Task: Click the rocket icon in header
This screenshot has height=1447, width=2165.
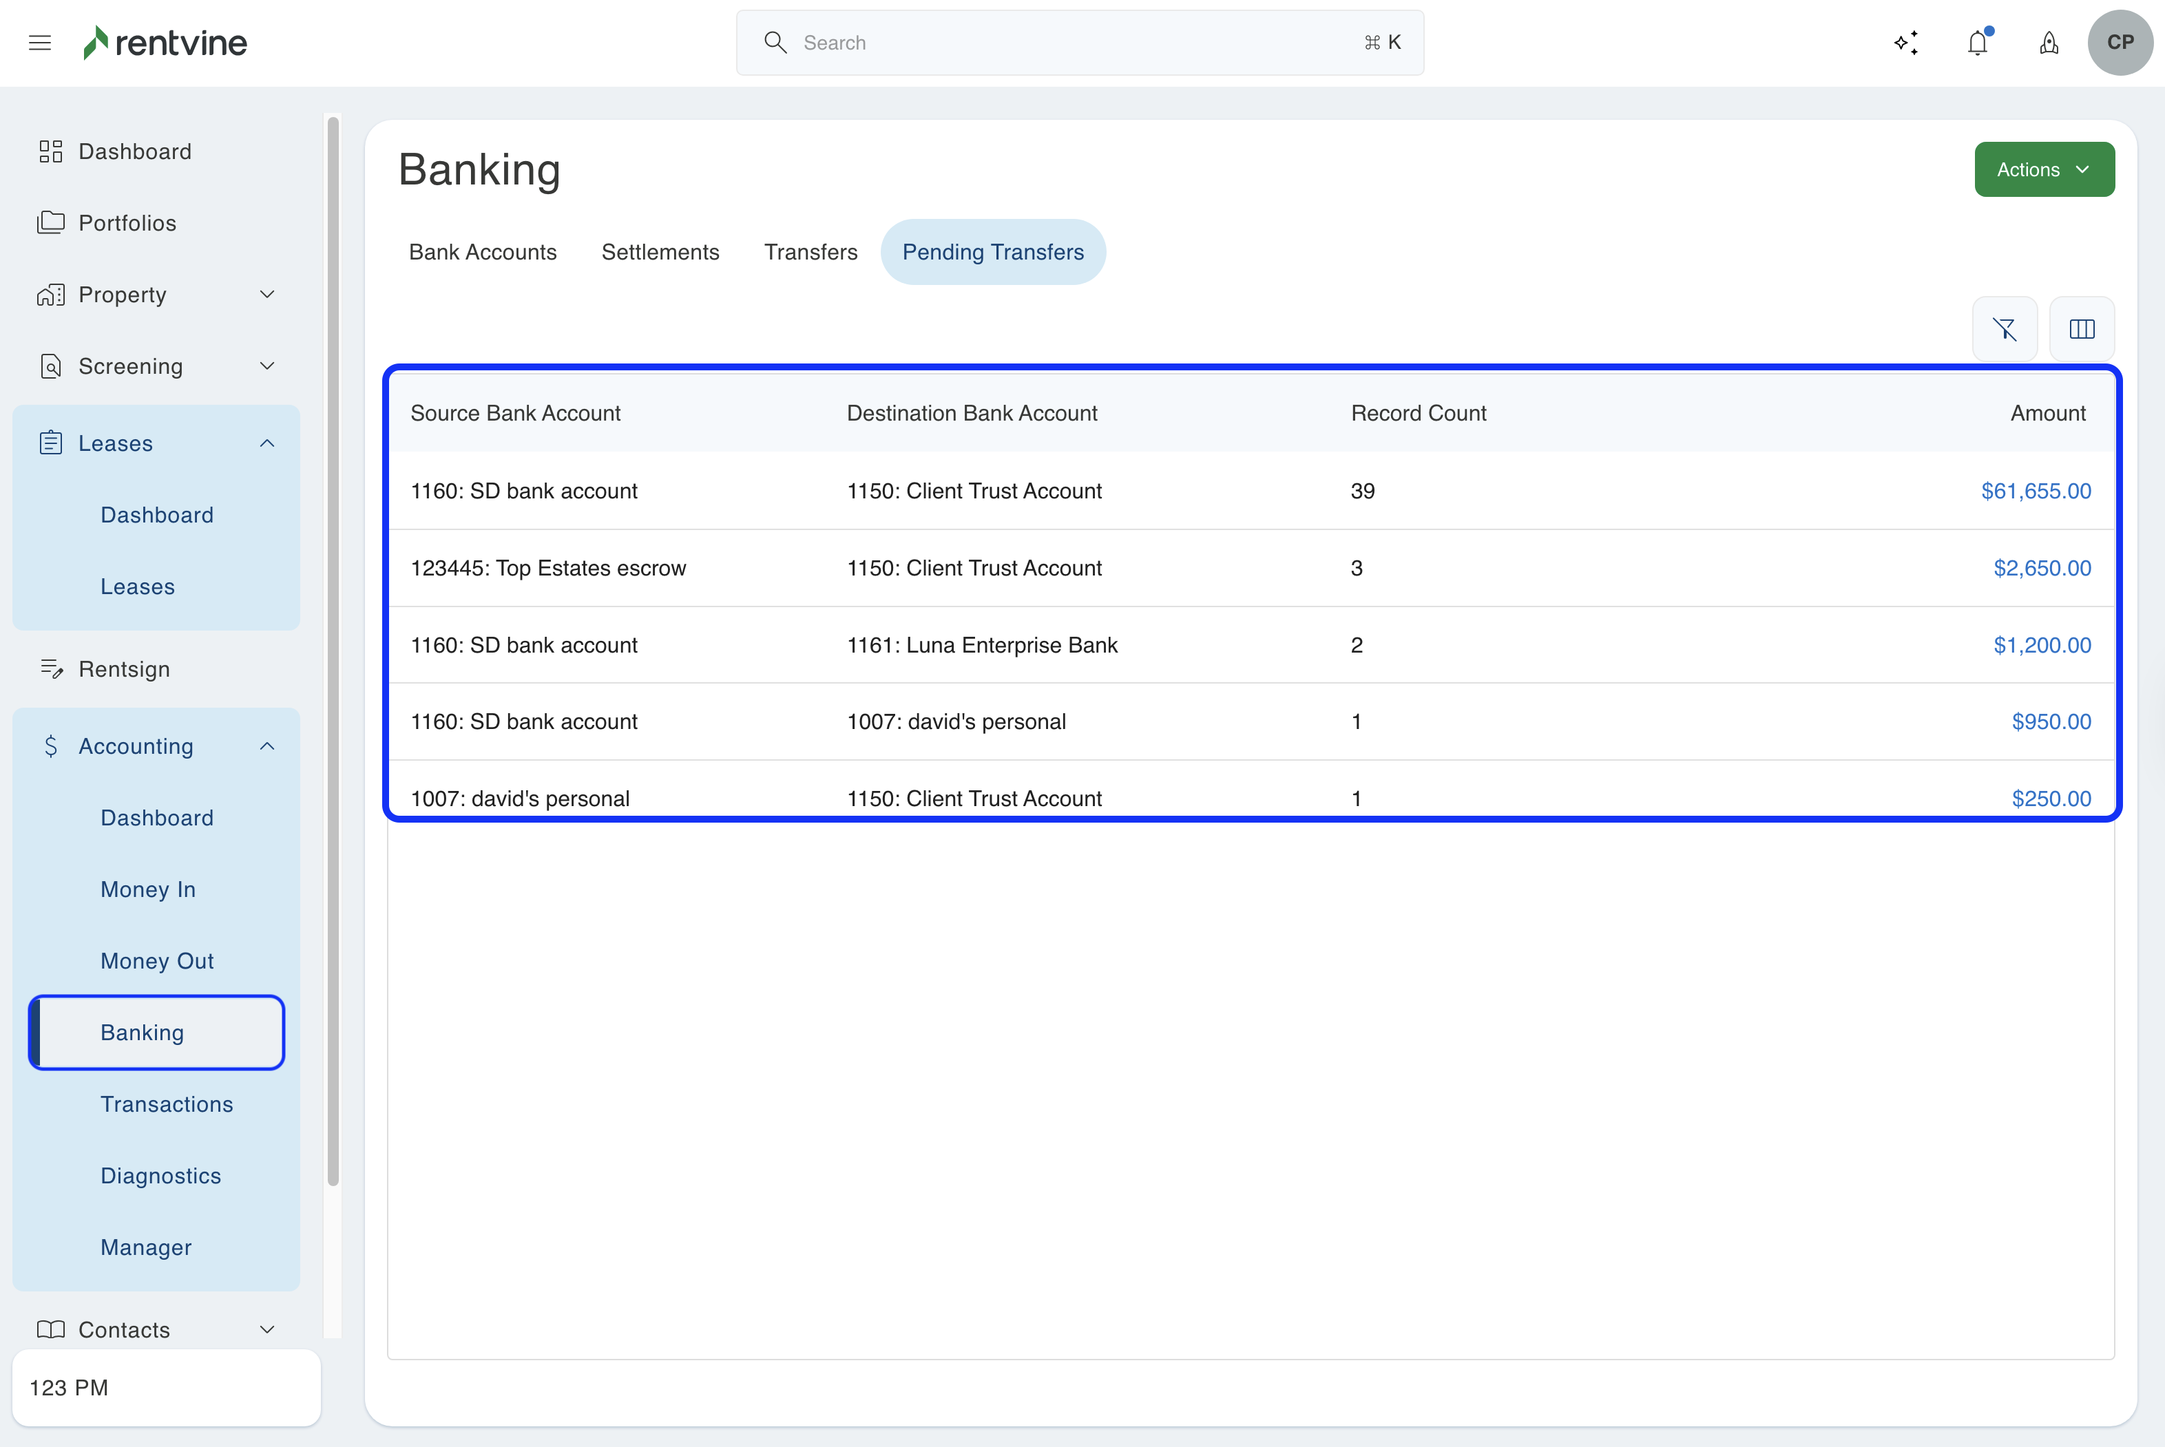Action: pos(2049,43)
